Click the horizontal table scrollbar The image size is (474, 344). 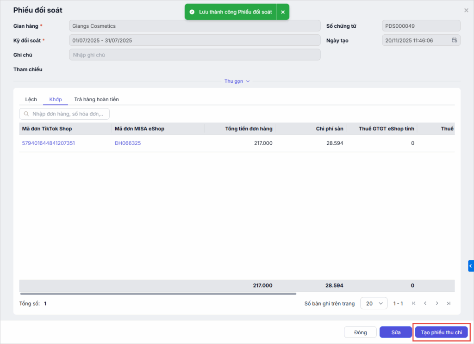157,294
